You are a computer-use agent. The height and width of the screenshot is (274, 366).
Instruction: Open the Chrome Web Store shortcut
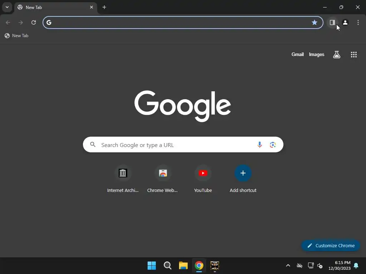(163, 179)
